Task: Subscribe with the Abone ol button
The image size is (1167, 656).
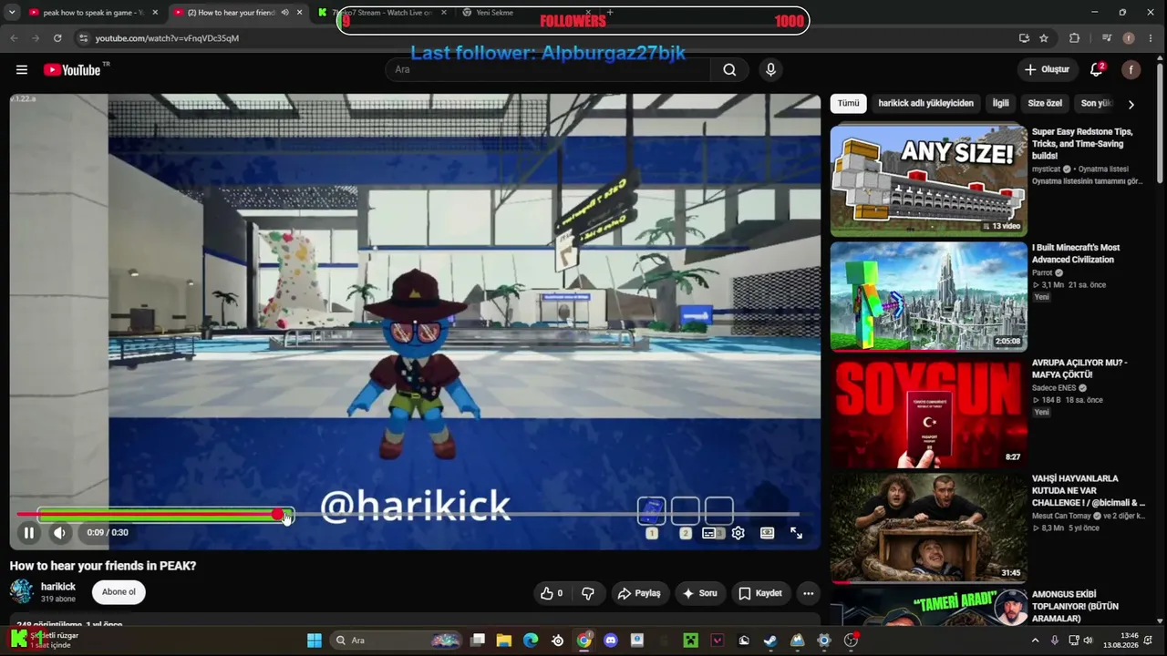Action: (119, 592)
